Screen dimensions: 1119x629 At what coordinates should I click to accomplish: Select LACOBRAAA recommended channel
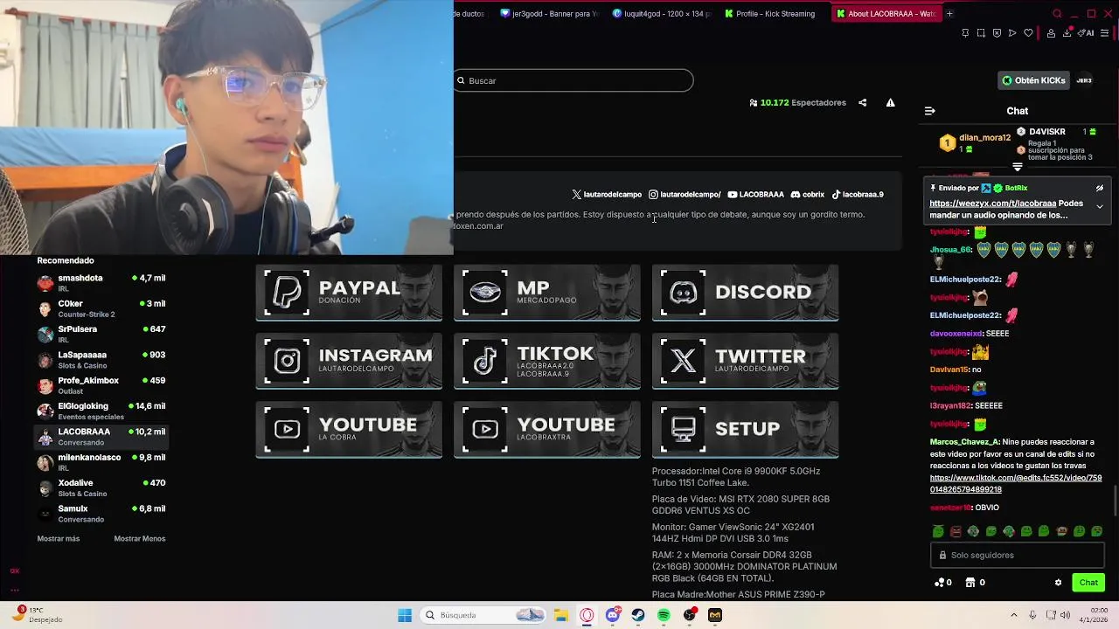tap(101, 436)
